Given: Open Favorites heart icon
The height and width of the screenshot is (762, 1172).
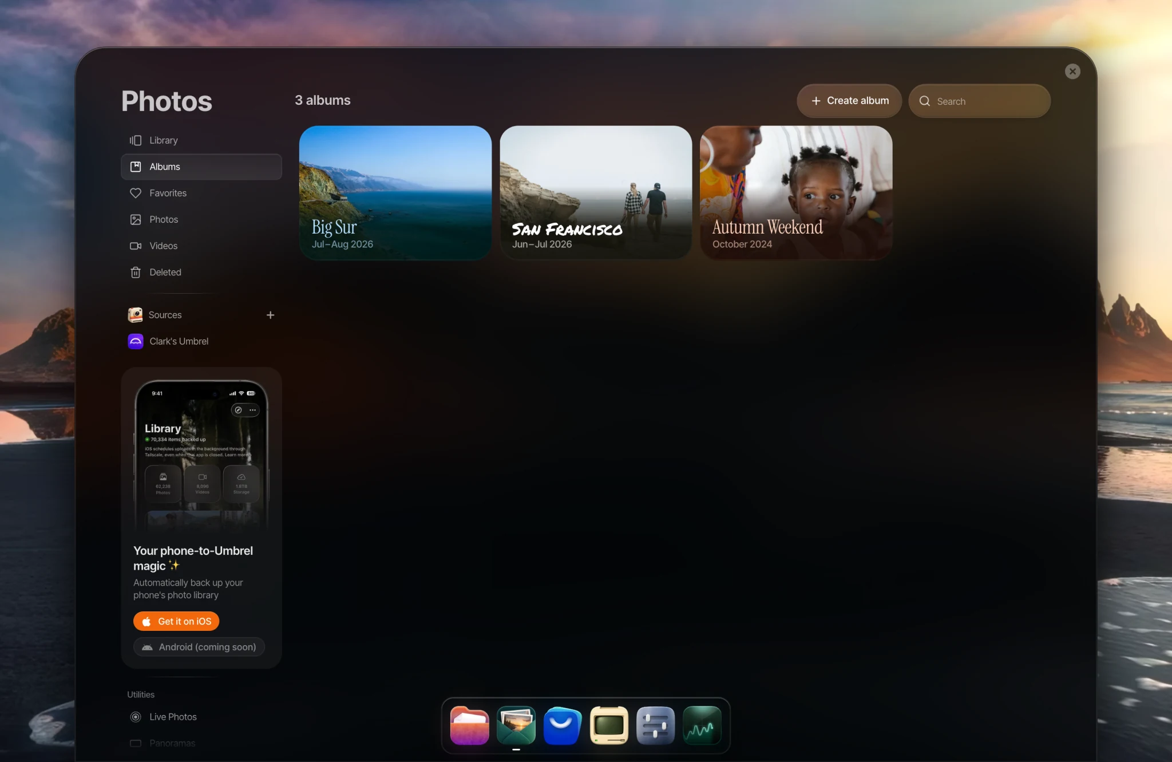Looking at the screenshot, I should [x=136, y=193].
